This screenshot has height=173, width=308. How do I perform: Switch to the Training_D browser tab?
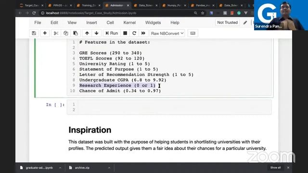(89, 5)
